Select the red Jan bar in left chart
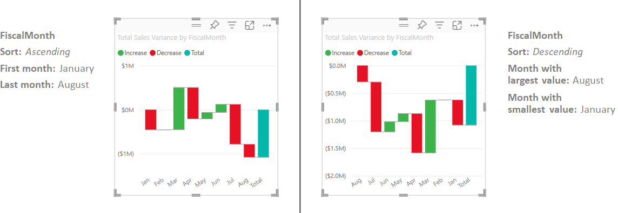The width and height of the screenshot is (618, 213). tap(151, 120)
